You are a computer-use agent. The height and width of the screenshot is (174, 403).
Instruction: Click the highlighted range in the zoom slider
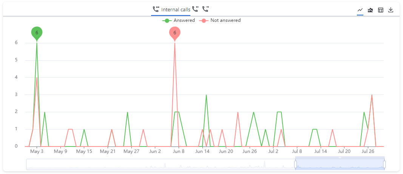click(340, 165)
